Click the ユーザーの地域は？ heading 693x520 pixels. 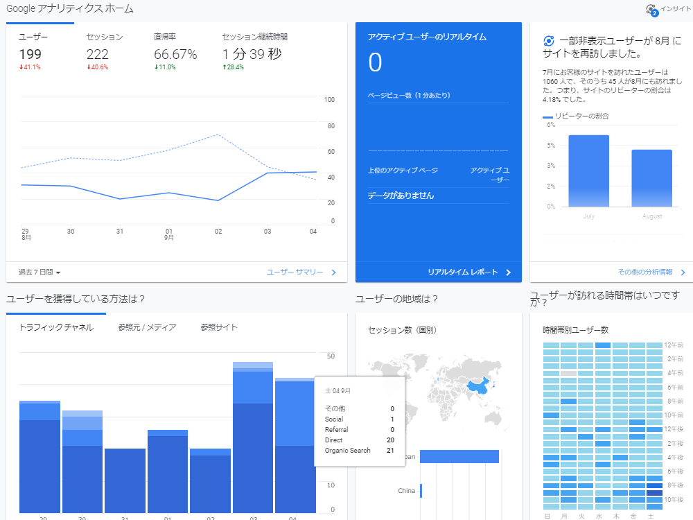[x=396, y=299]
